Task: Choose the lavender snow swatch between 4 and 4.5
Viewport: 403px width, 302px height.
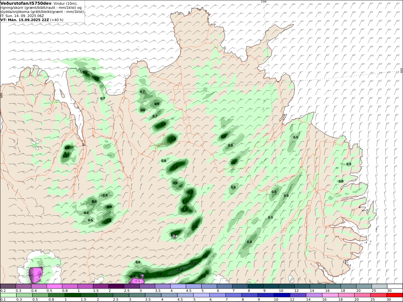Action: coord(178,286)
